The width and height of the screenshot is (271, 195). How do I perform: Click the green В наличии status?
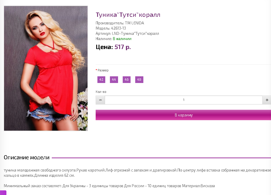122,39
